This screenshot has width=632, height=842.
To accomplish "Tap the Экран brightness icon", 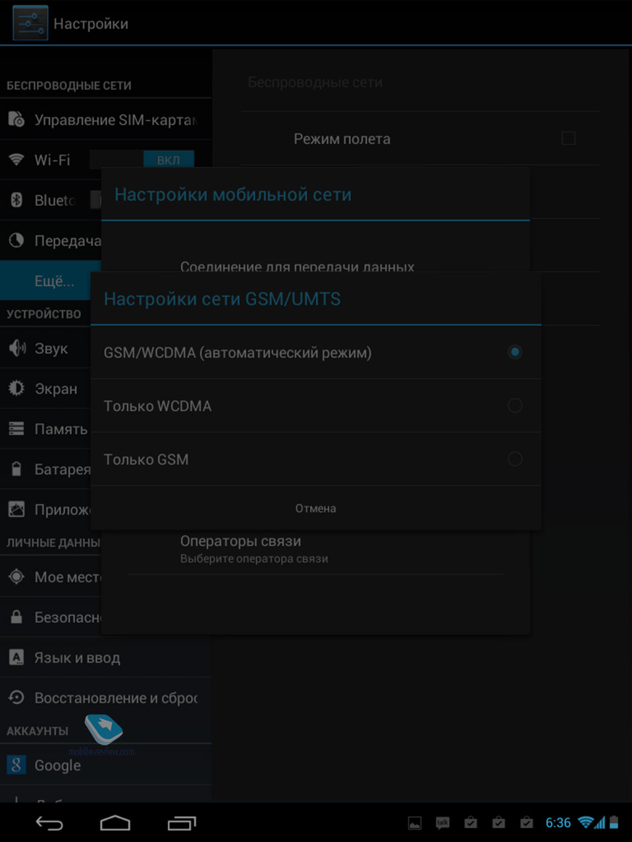I will [x=16, y=388].
